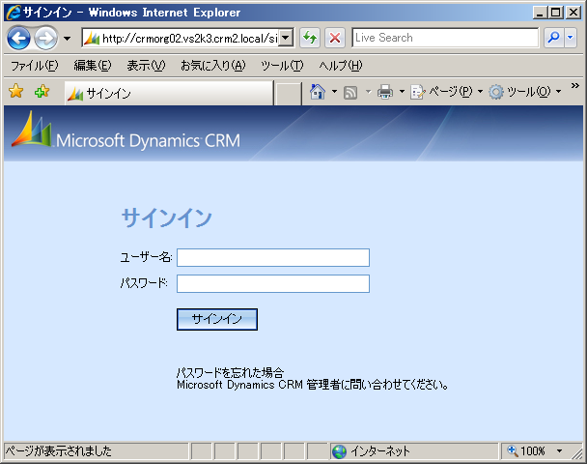Click the yellow Favorites star icon
This screenshot has width=587, height=464.
[x=16, y=91]
